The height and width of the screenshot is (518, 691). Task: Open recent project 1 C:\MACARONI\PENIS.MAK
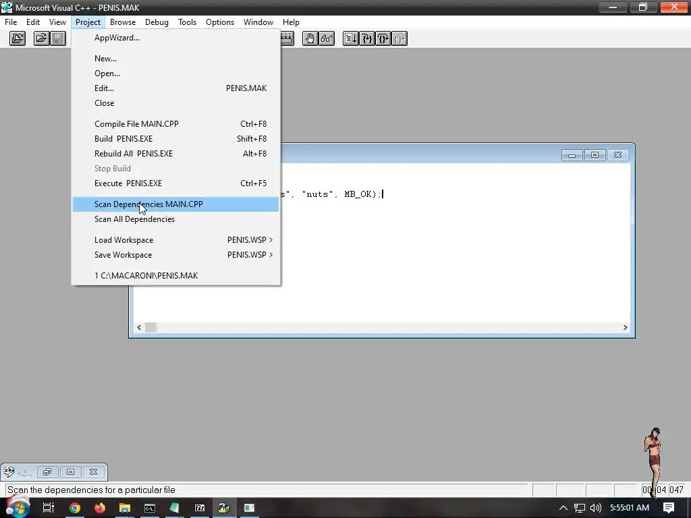tap(176, 276)
